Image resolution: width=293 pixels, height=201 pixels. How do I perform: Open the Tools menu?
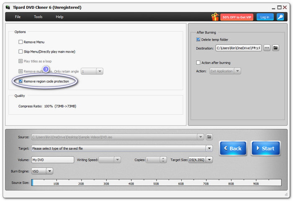click(38, 17)
